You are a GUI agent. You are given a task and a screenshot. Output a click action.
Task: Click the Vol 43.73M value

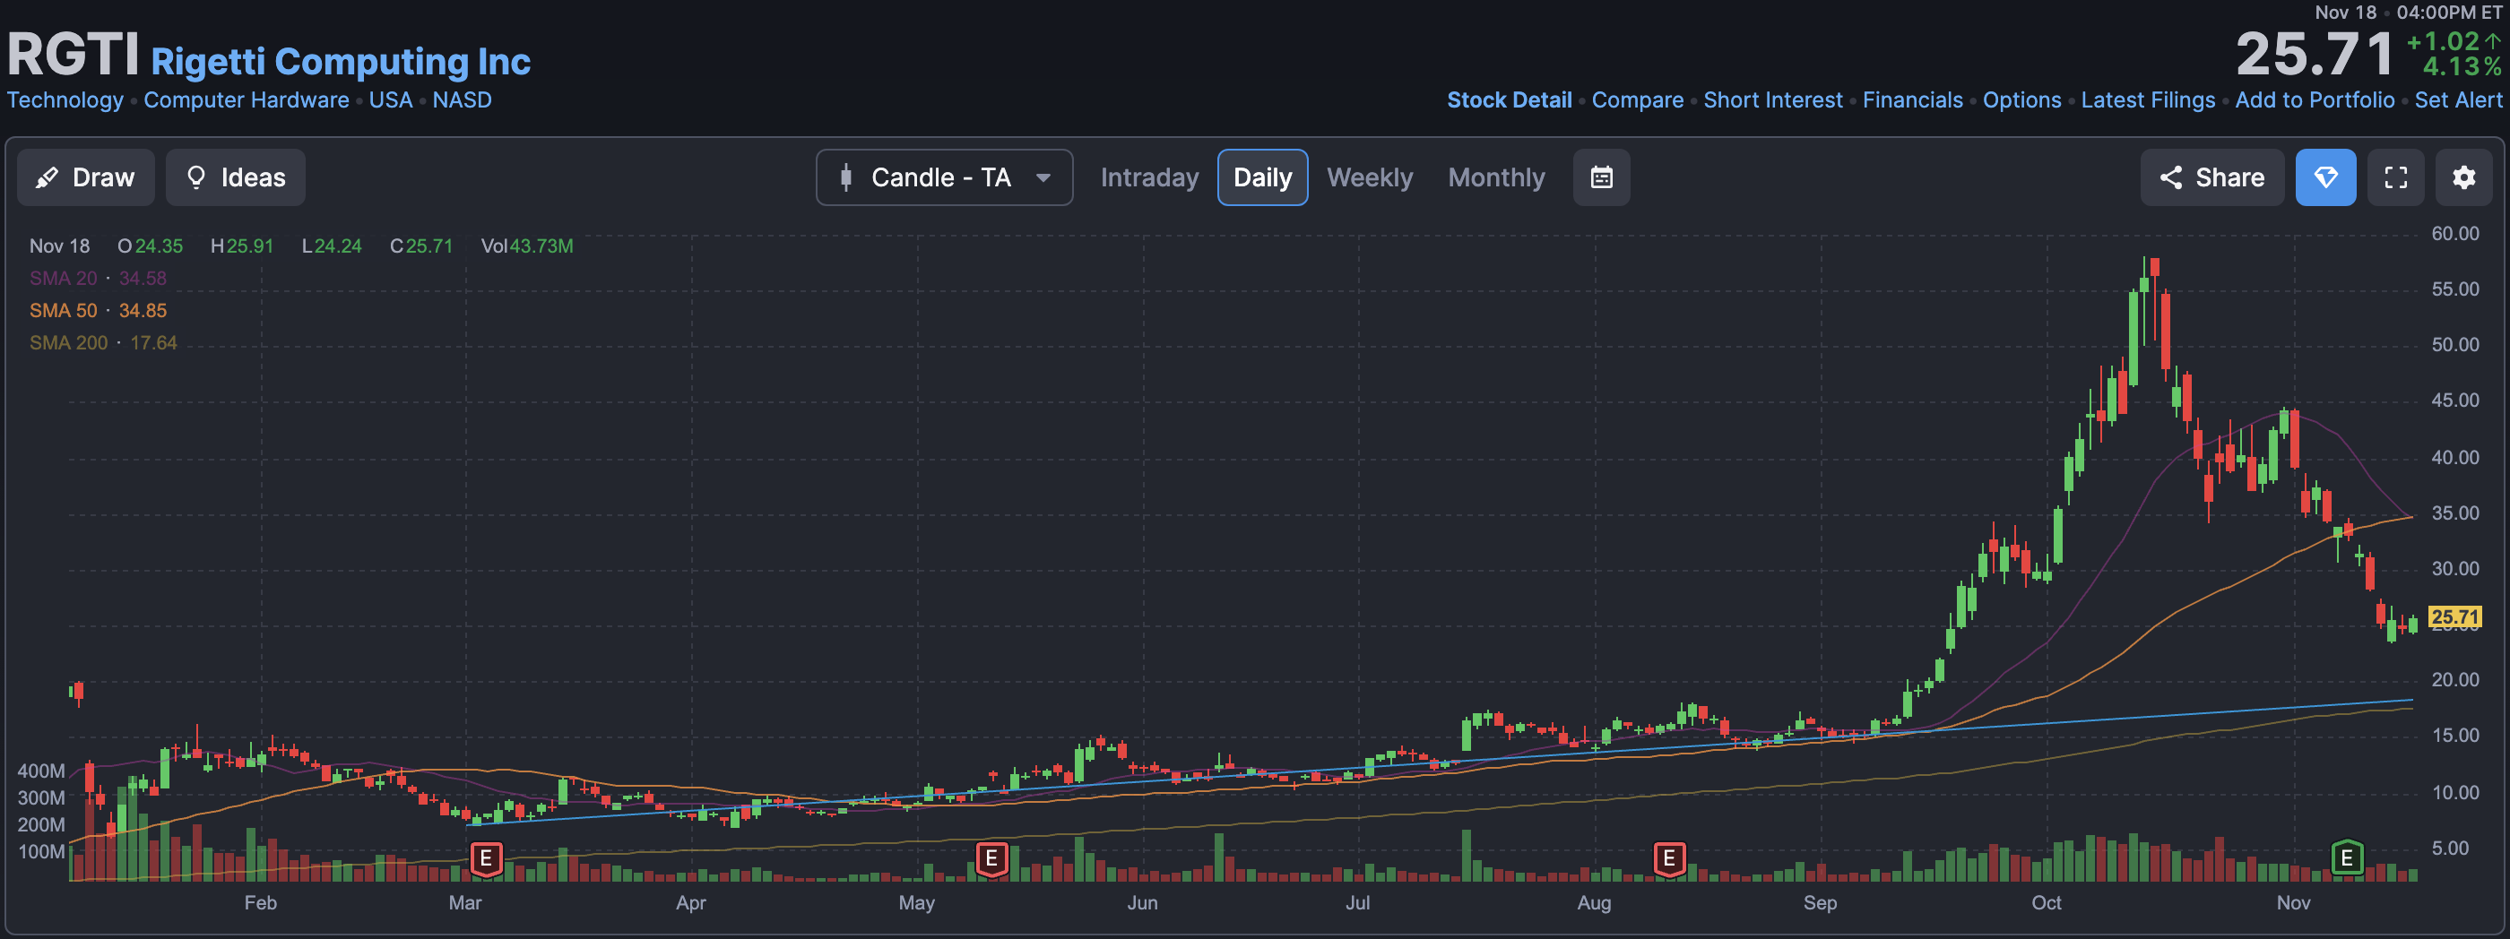tap(541, 246)
